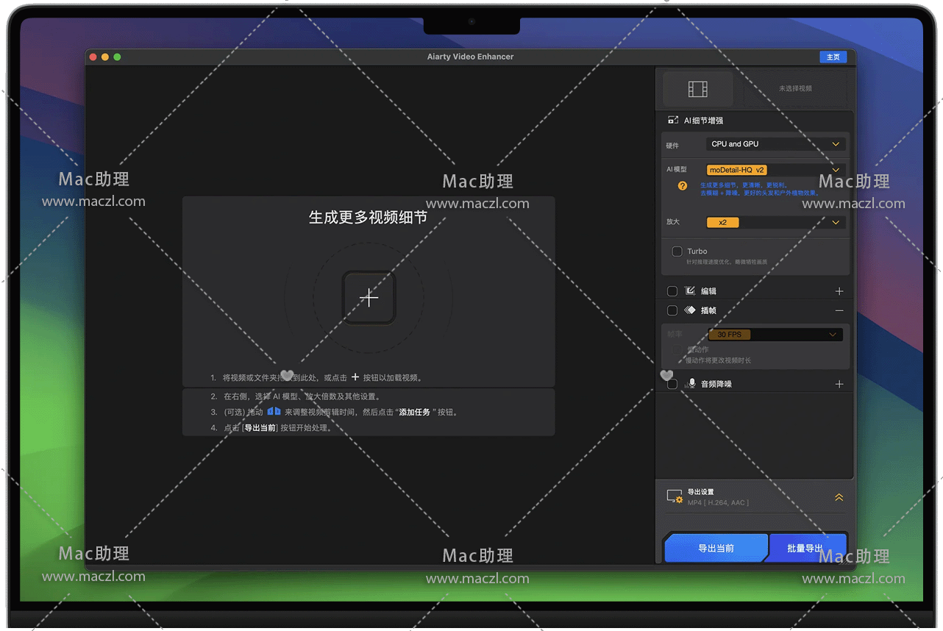
Task: Expand export settings with the double chevron
Action: coord(839,498)
